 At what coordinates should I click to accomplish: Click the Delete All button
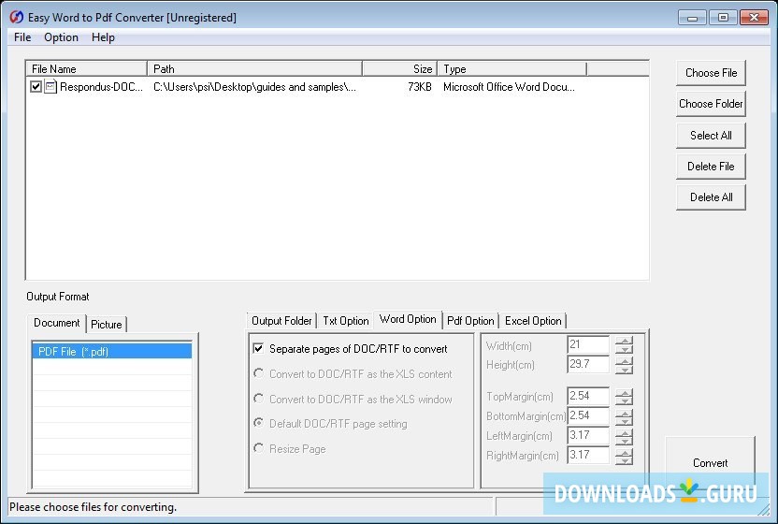711,197
